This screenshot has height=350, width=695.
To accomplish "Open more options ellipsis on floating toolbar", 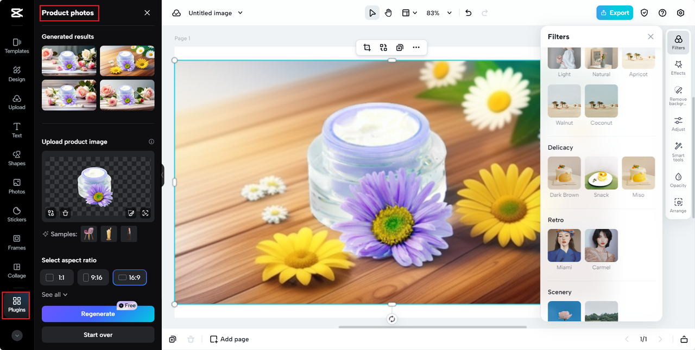I will point(416,48).
